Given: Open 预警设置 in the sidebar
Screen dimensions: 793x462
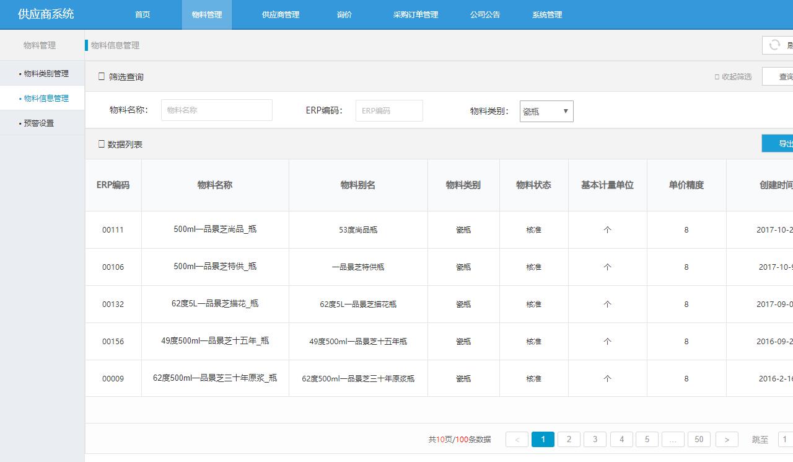Looking at the screenshot, I should [x=42, y=123].
